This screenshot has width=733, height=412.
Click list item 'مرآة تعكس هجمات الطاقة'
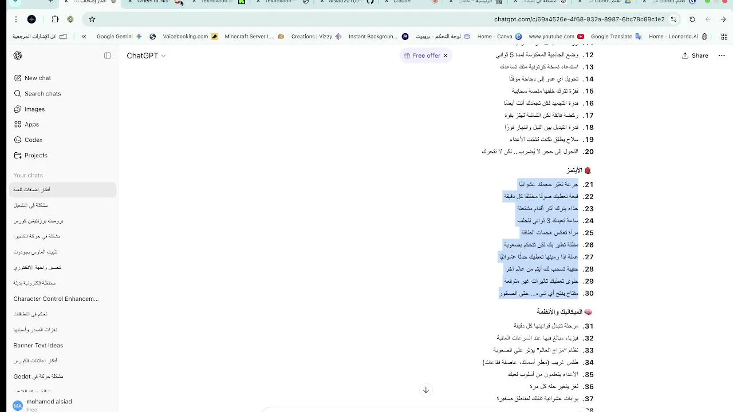(549, 232)
